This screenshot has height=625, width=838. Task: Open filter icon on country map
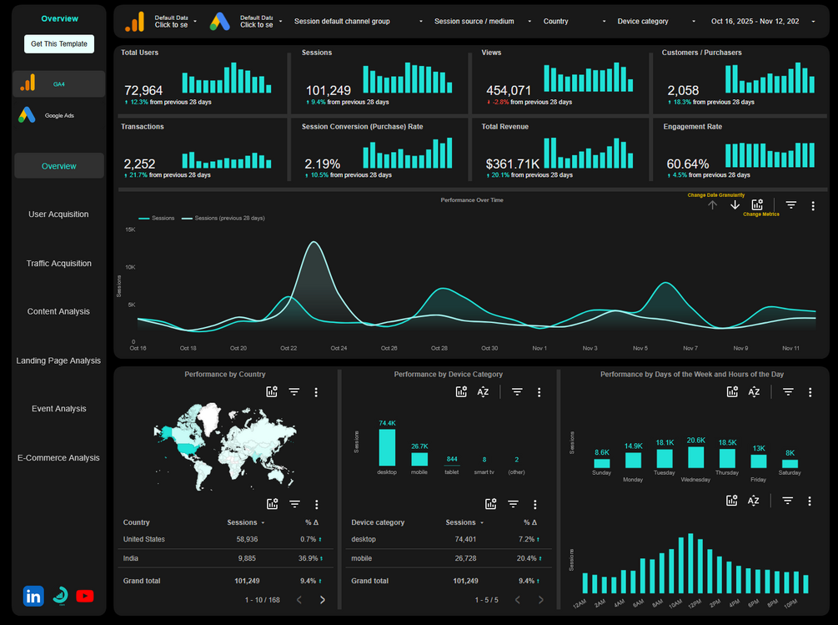[294, 392]
